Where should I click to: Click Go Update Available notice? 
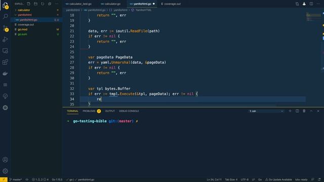[x=278, y=179]
